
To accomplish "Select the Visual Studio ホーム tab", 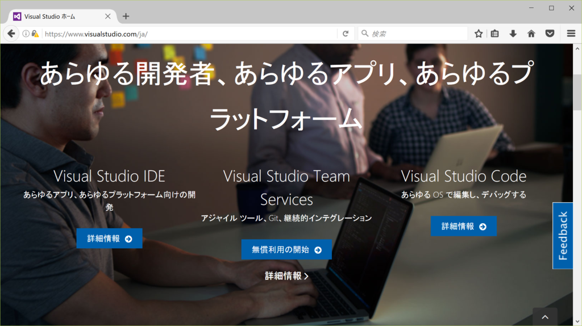I will point(62,16).
